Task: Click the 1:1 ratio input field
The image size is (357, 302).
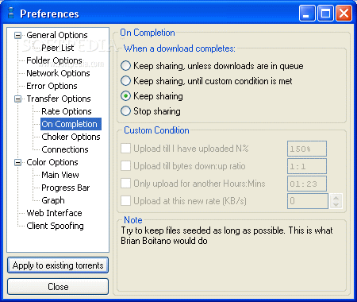Action: coord(307,166)
